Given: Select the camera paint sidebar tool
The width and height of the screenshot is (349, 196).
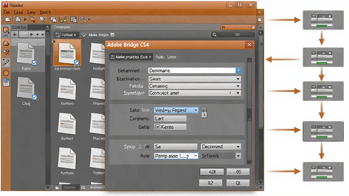Looking at the screenshot, I should click(6, 52).
